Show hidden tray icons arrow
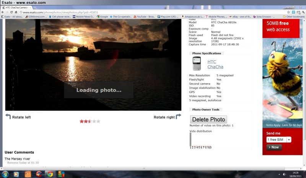306x178 pixels. [279, 174]
